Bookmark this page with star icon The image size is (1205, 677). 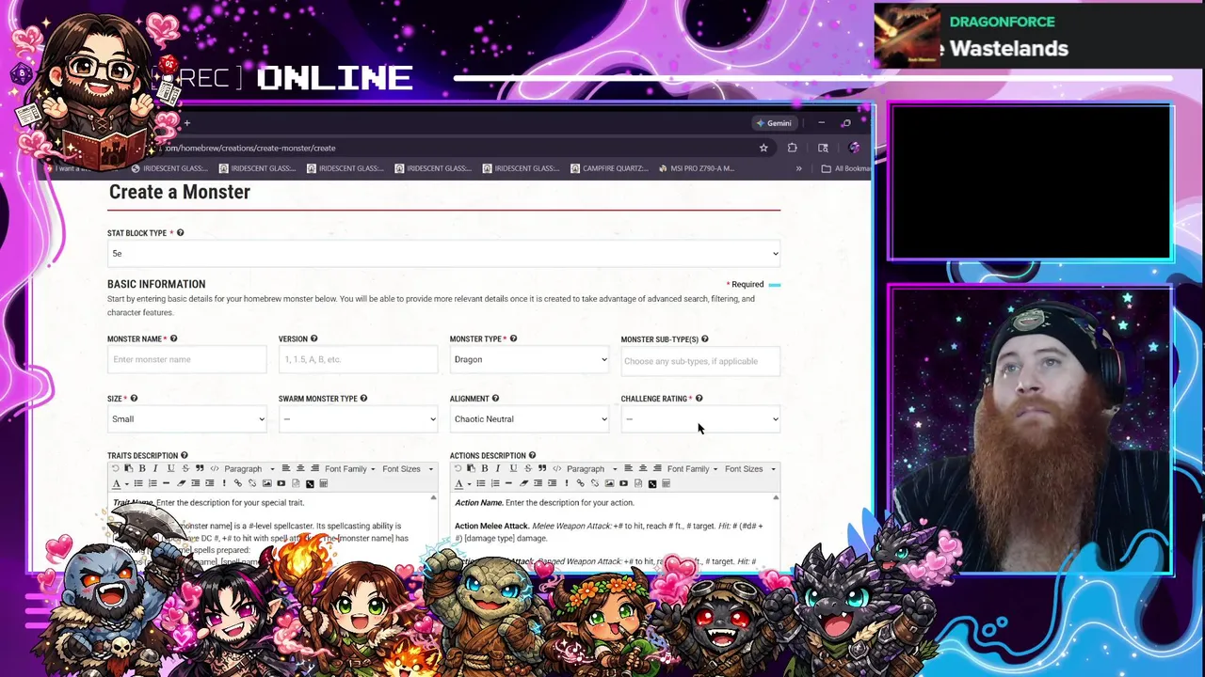(763, 148)
